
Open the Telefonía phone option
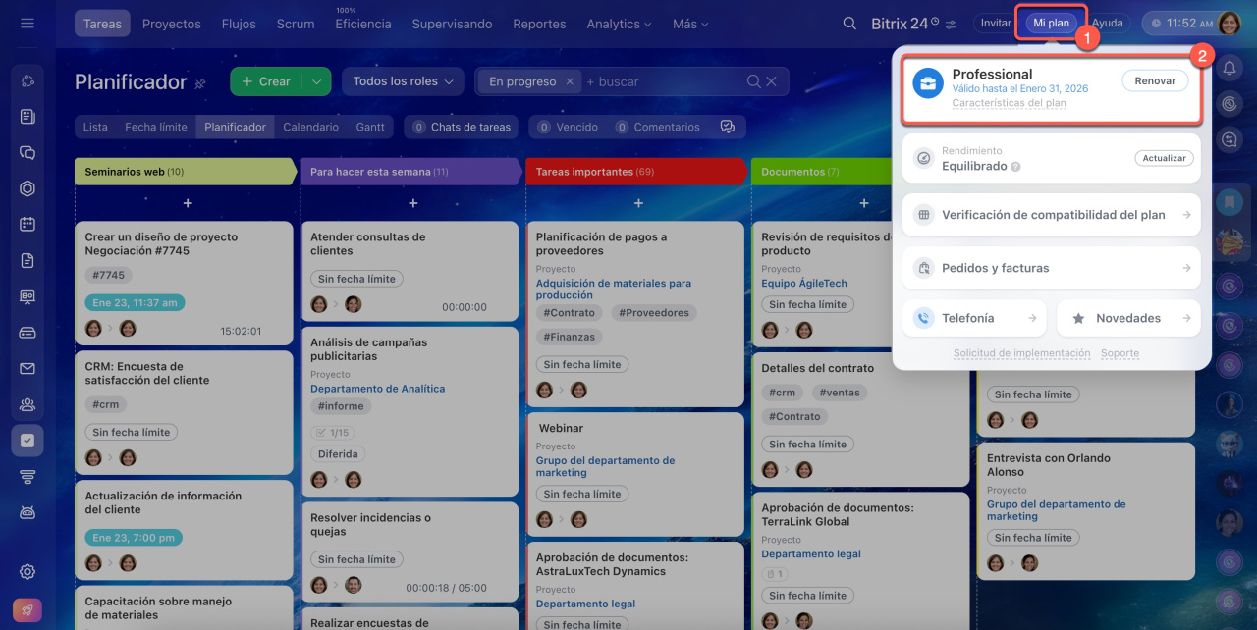click(x=973, y=318)
